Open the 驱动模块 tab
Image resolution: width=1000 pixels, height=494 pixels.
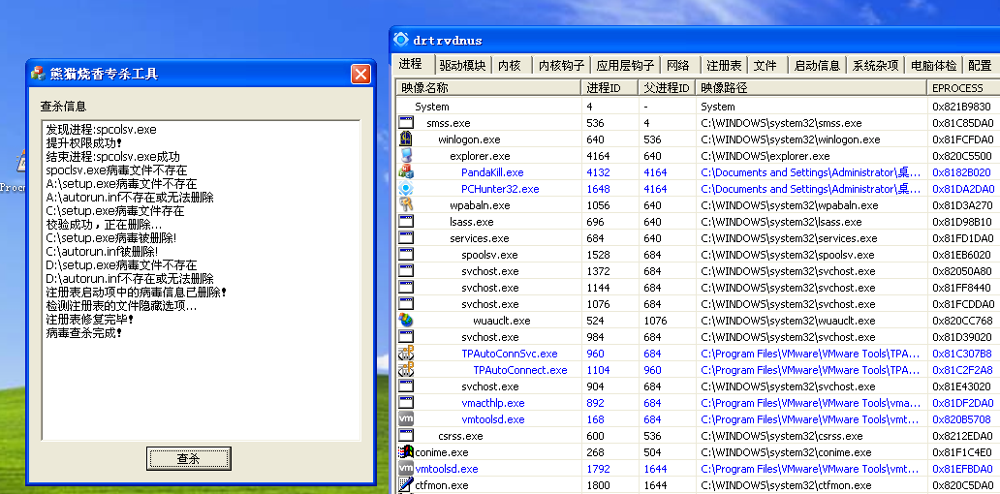[x=462, y=65]
